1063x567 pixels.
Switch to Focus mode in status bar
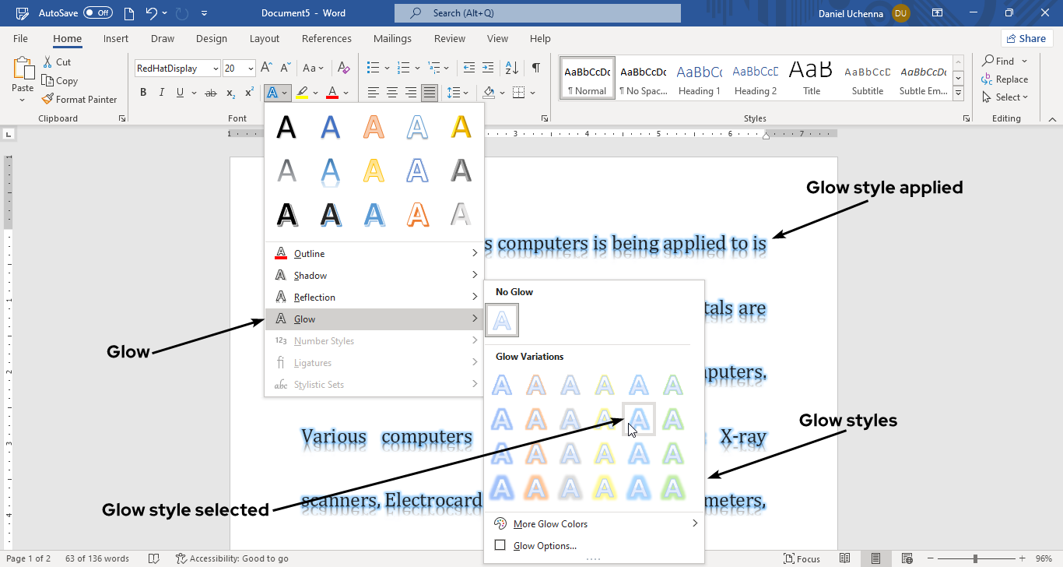coord(802,558)
